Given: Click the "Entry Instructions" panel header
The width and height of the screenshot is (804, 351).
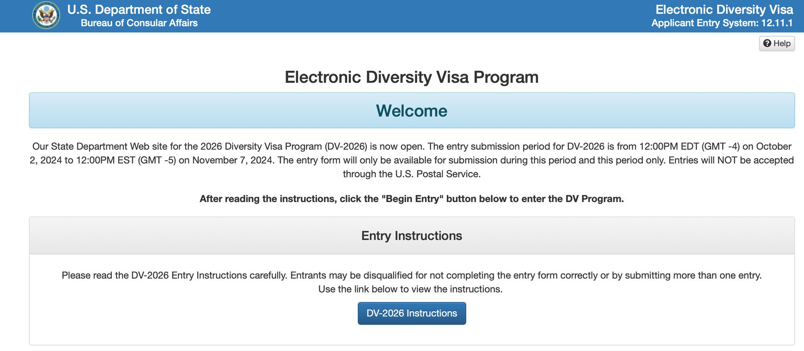Looking at the screenshot, I should (x=412, y=236).
